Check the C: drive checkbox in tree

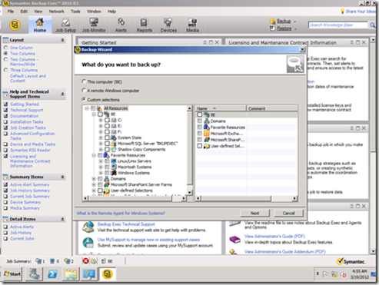(107, 120)
